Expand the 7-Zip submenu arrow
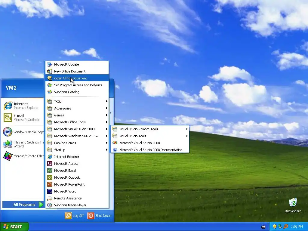The width and height of the screenshot is (308, 231). coord(107,101)
